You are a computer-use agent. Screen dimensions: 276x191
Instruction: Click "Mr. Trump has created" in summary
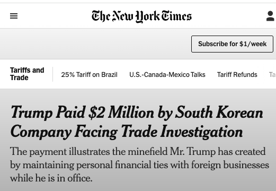pyautogui.click(x=218, y=152)
